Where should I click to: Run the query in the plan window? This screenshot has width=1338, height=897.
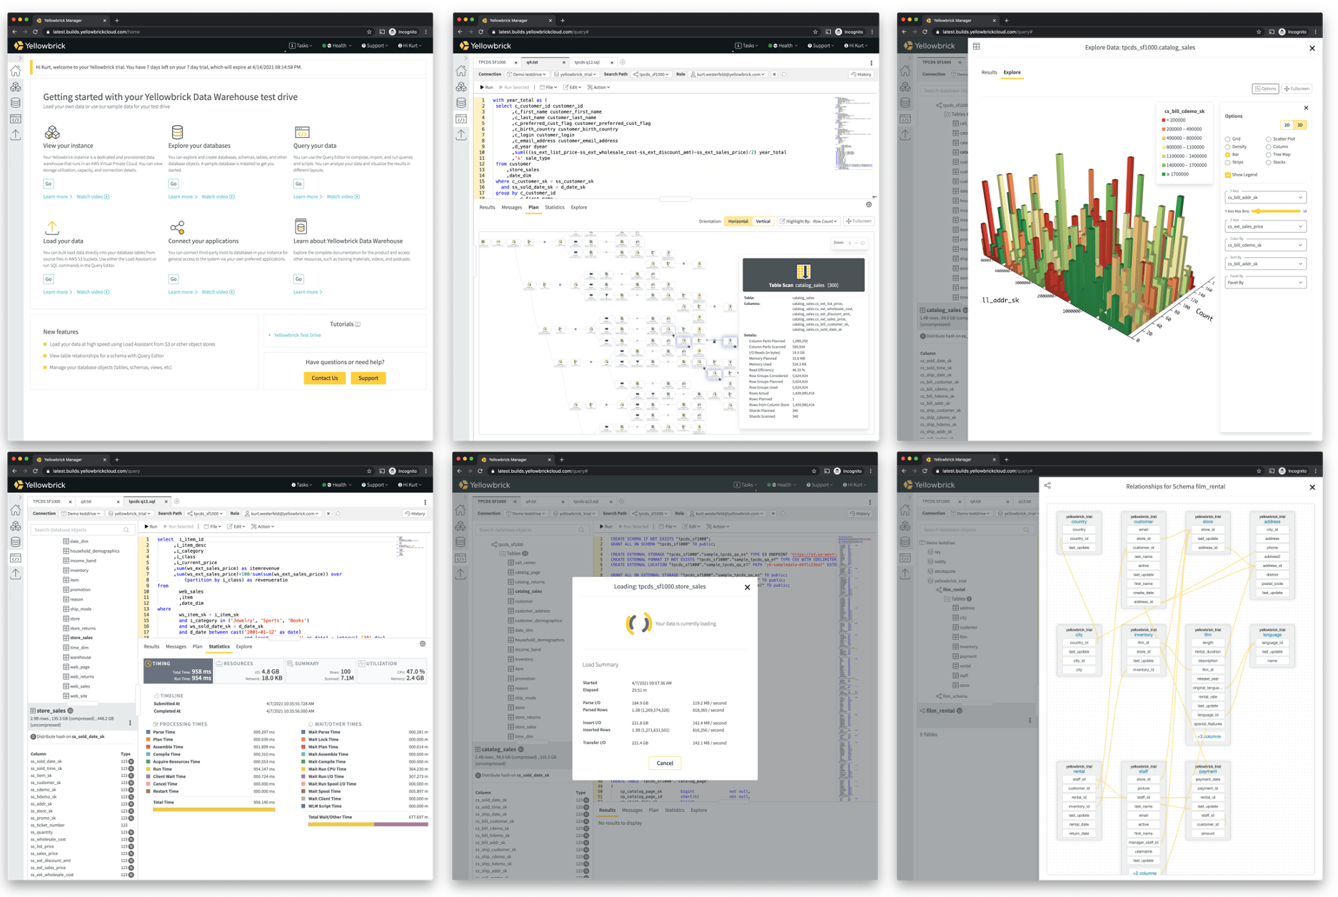(487, 87)
